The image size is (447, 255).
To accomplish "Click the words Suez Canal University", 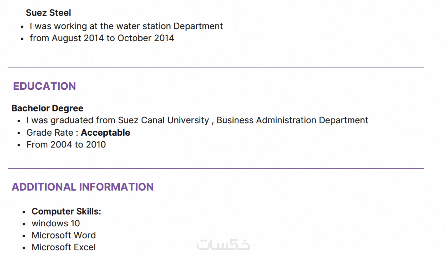I will (x=163, y=120).
